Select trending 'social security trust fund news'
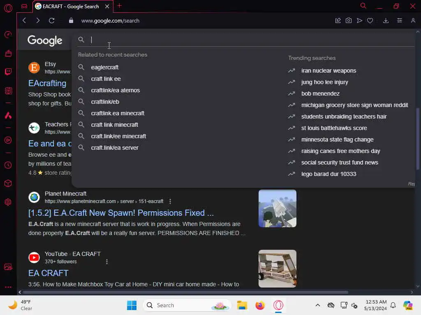This screenshot has width=421, height=315. coord(340,162)
